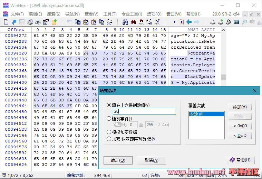Click the Go To Offset arrow icon
The image size is (262, 179).
pos(173,22)
